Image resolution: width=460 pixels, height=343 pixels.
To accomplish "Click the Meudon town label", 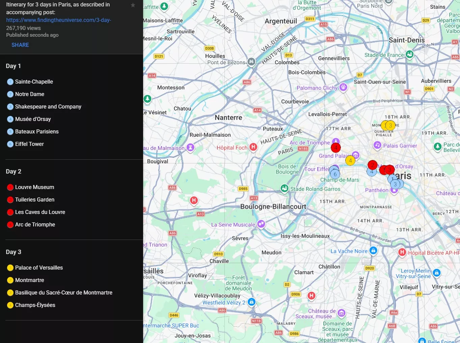I will [x=271, y=252].
